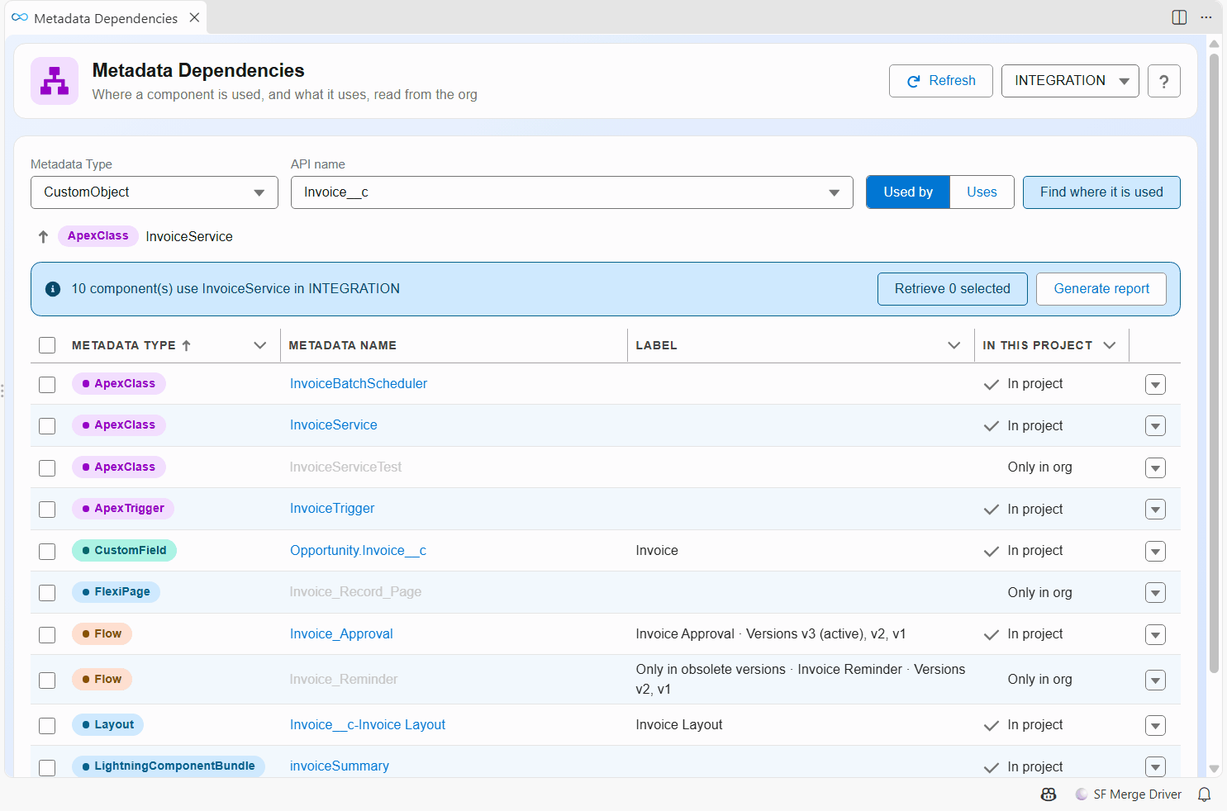The height and width of the screenshot is (811, 1227).
Task: Select the Metadata Dependencies editor tab
Action: 106,18
